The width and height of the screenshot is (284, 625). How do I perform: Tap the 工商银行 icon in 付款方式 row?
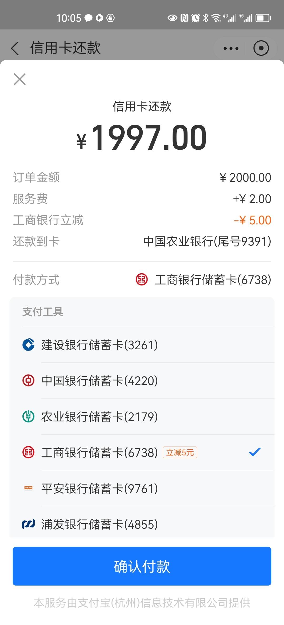(x=142, y=279)
